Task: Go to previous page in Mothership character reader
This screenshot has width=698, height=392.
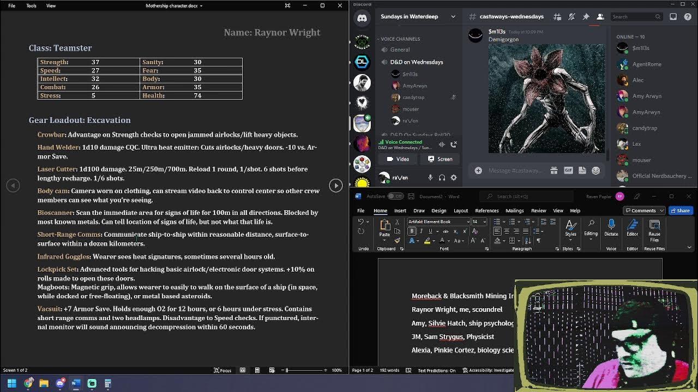Action: (13, 186)
